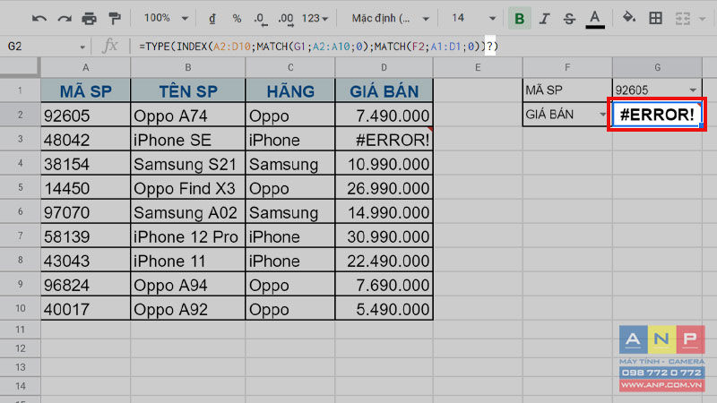Select cell containing Oppo A74
Image resolution: width=717 pixels, height=403 pixels.
coord(188,116)
